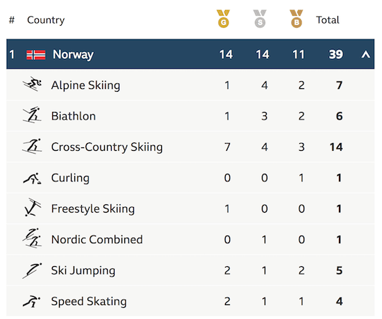The width and height of the screenshot is (382, 319).
Task: Select the Norway country name
Action: (x=73, y=55)
